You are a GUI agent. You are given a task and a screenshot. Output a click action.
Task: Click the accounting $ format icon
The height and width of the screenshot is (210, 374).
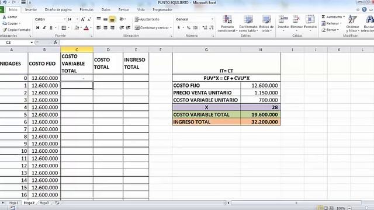point(179,28)
